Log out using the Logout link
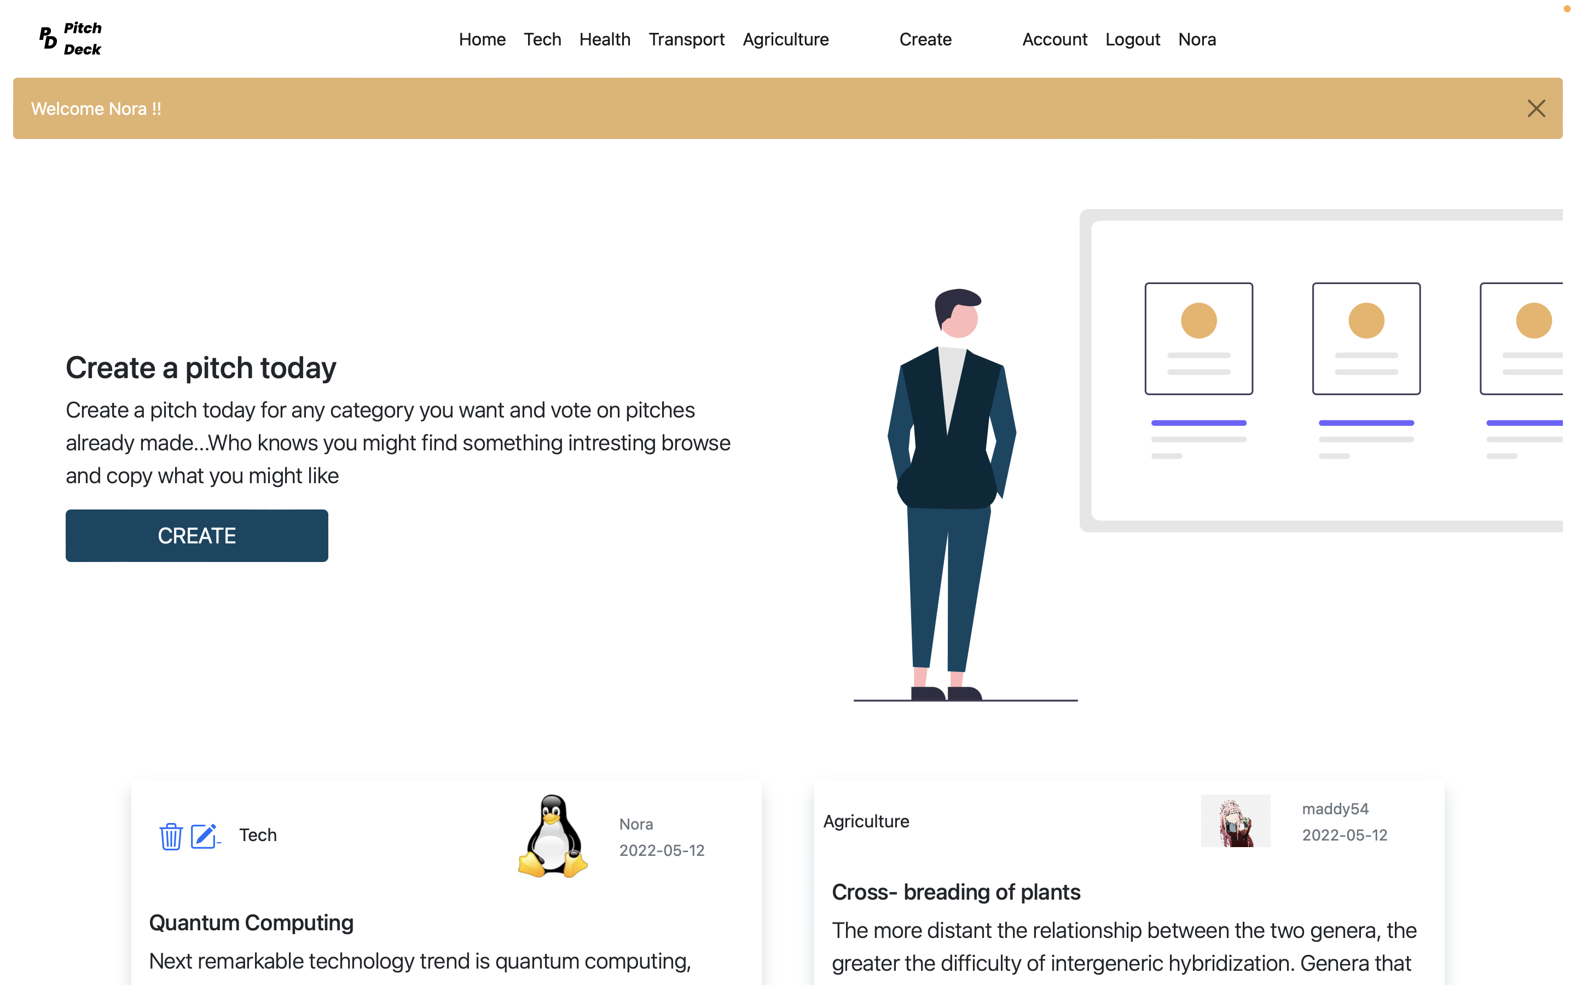 coord(1133,39)
